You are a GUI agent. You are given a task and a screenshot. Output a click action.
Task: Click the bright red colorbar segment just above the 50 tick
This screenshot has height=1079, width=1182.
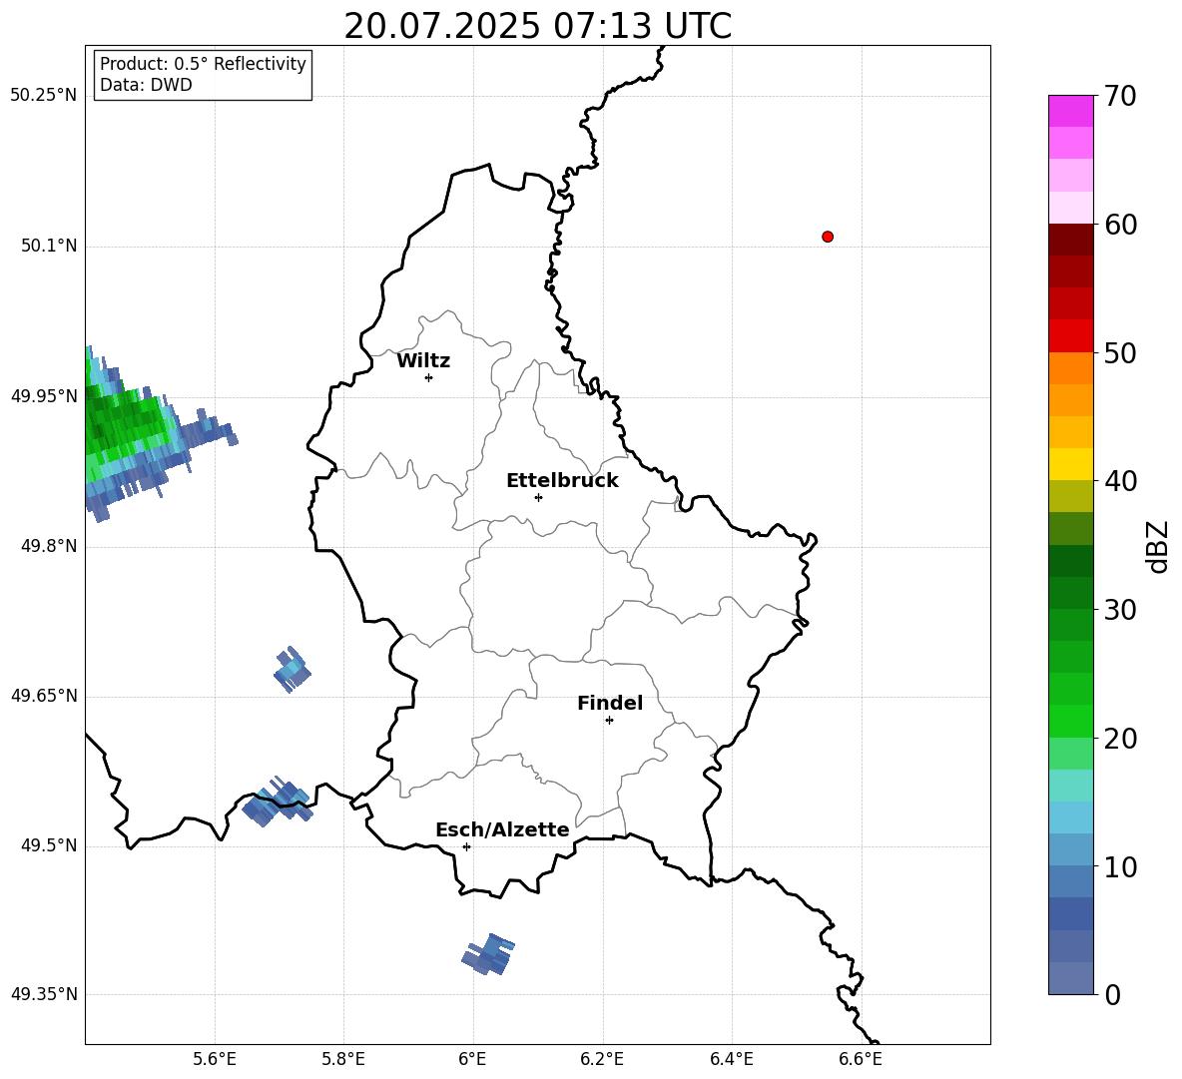tap(1070, 336)
